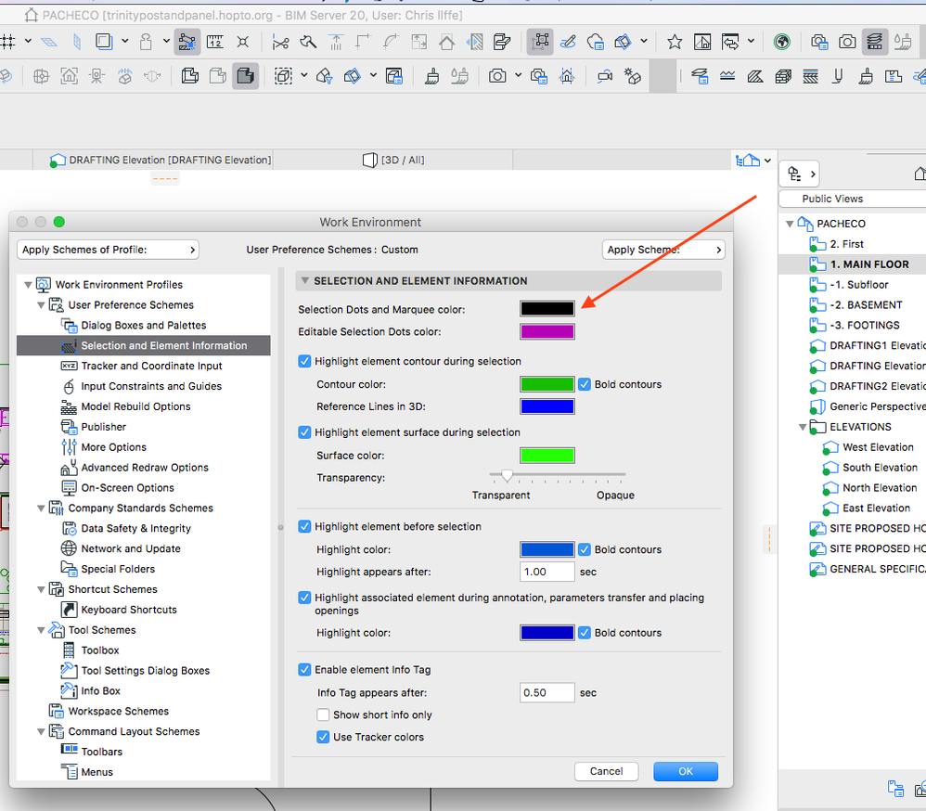Select Keyboard Shortcuts icon in tree
The width and height of the screenshot is (926, 811).
click(69, 610)
